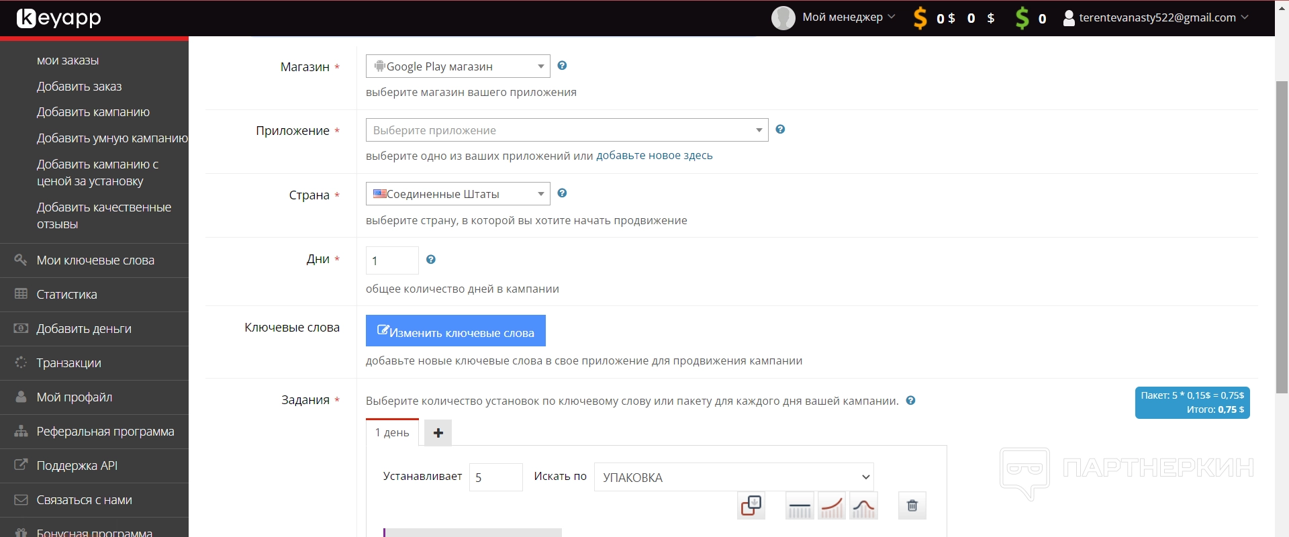Focus the Устанавливает installs input

coord(496,477)
